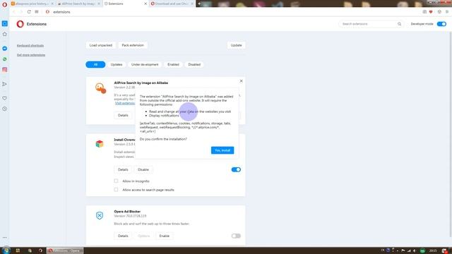The width and height of the screenshot is (452, 254).
Task: Check the Allow in incognito checkbox
Action: coord(116,181)
